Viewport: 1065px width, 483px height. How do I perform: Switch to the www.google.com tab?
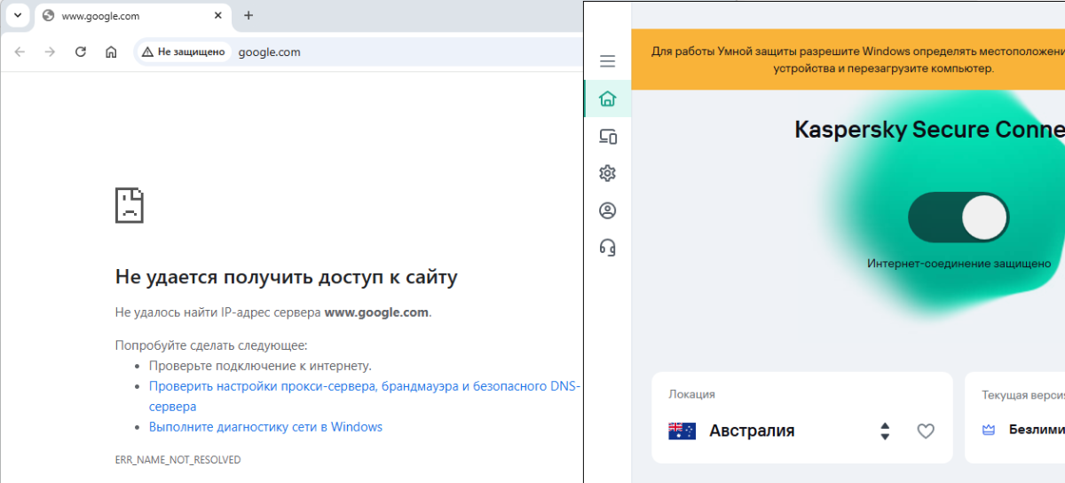[124, 16]
